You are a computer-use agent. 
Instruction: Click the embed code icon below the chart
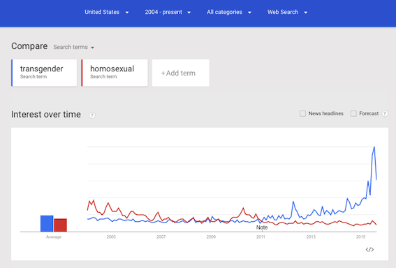(x=369, y=250)
